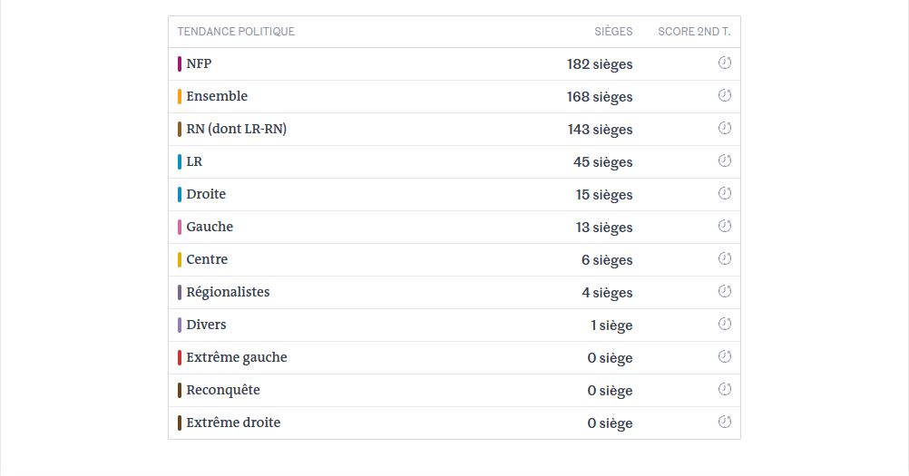Click the clock icon in the RN row
The image size is (909, 476).
pyautogui.click(x=724, y=129)
